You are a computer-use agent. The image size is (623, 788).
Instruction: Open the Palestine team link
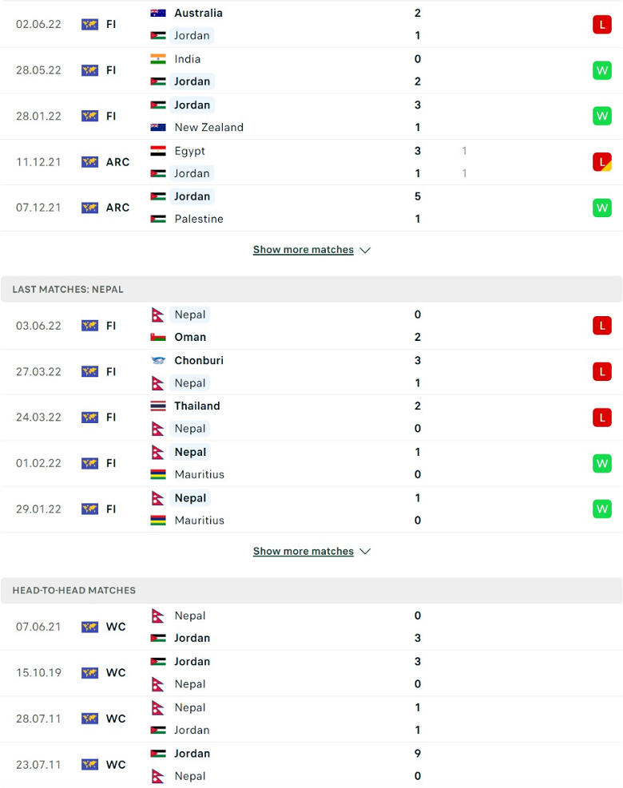click(x=199, y=219)
